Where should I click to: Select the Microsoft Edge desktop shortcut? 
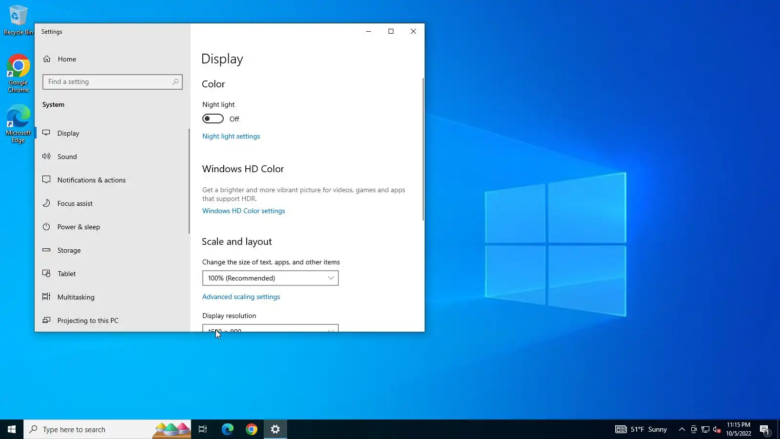(18, 123)
